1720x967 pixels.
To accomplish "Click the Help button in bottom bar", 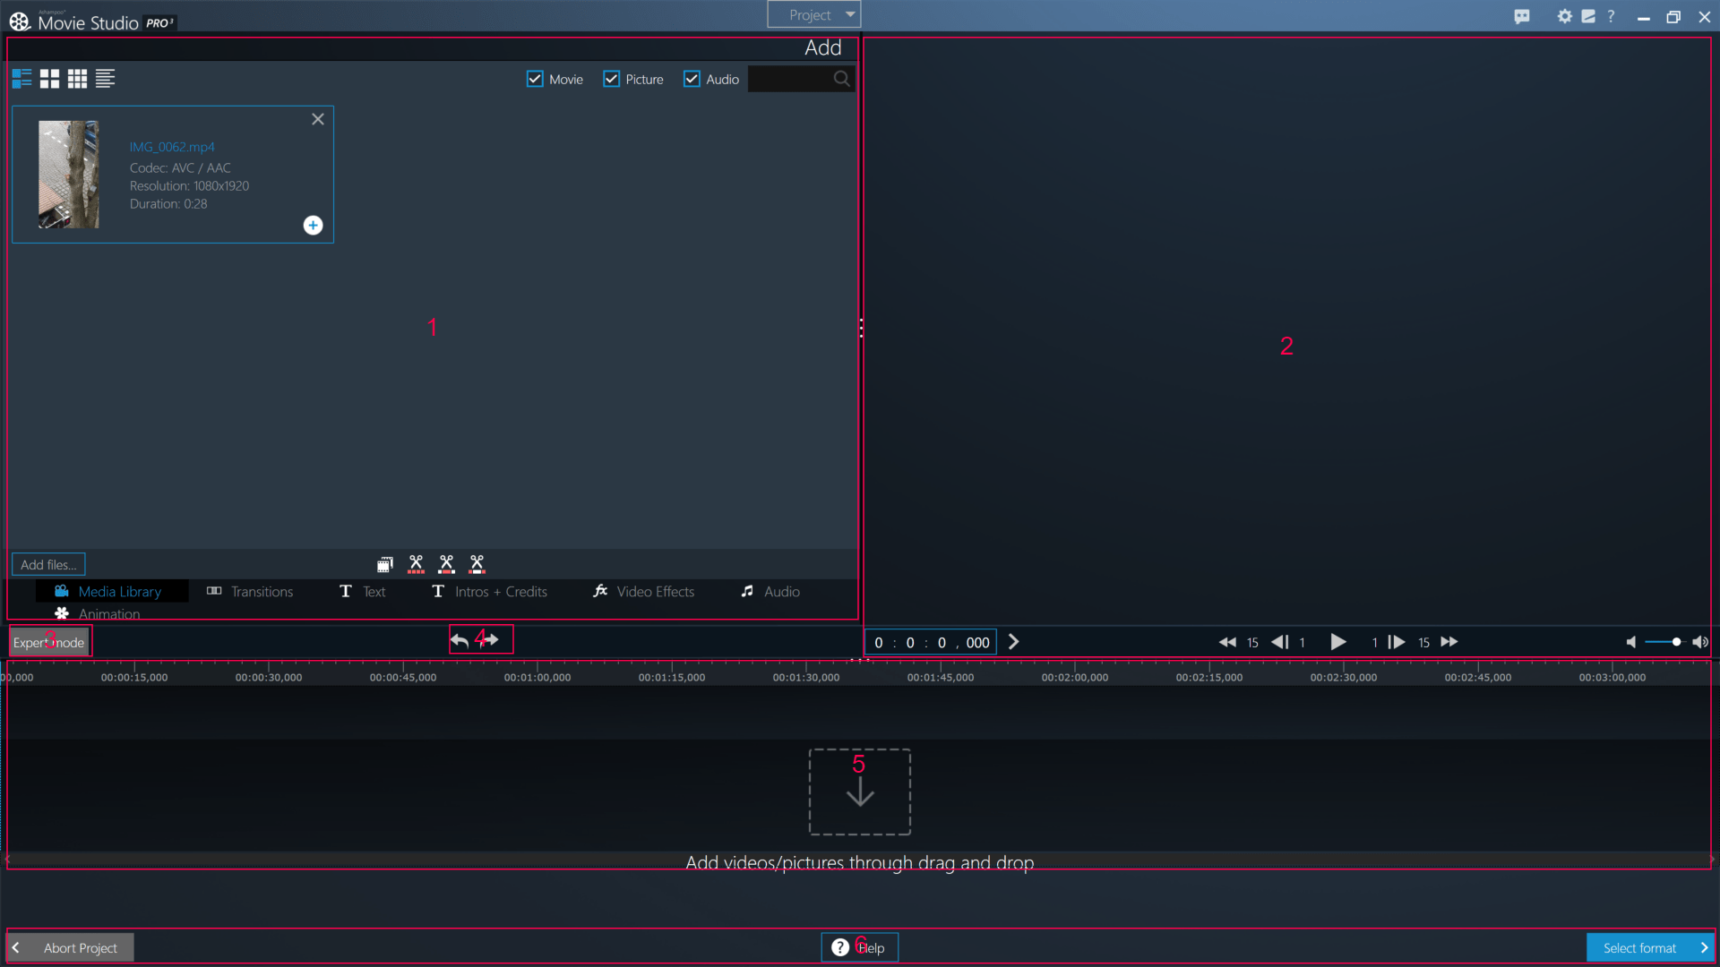I will point(860,947).
